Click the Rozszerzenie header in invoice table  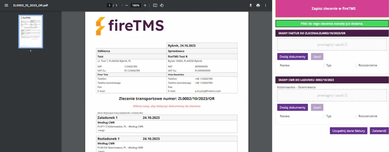click(368, 65)
